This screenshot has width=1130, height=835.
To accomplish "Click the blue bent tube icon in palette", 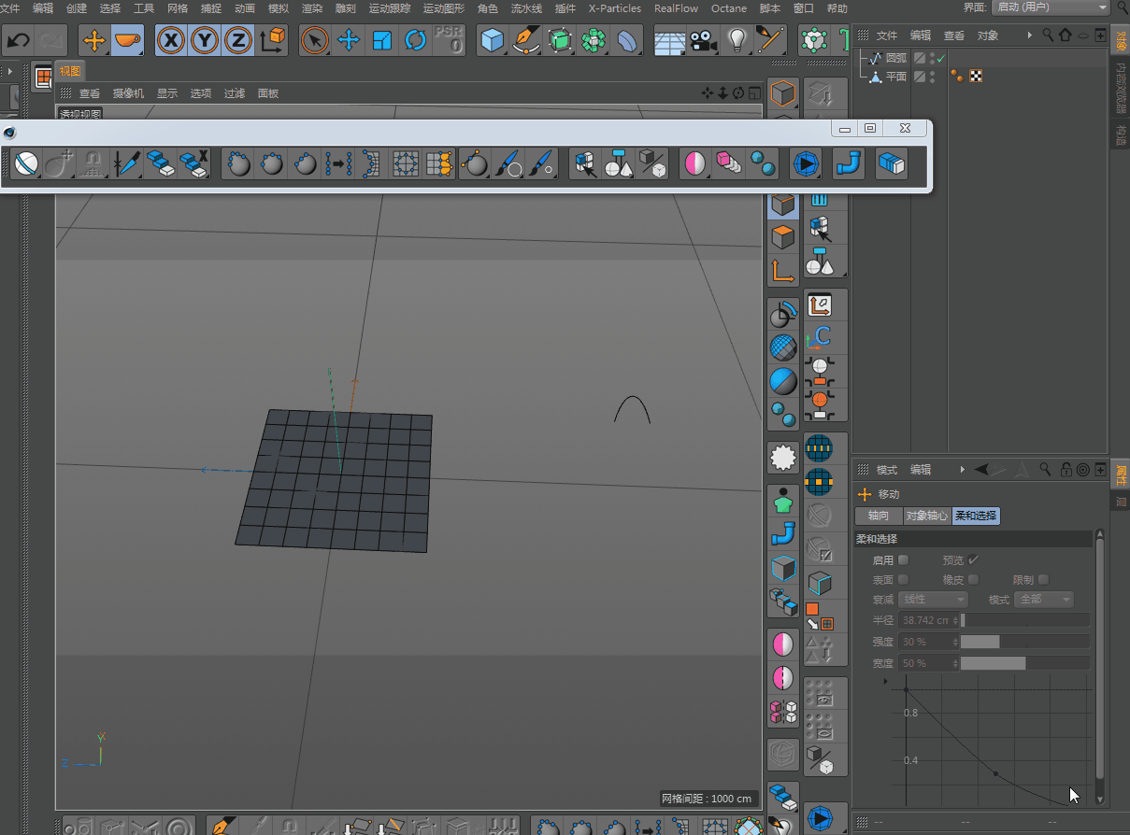I will pos(849,164).
